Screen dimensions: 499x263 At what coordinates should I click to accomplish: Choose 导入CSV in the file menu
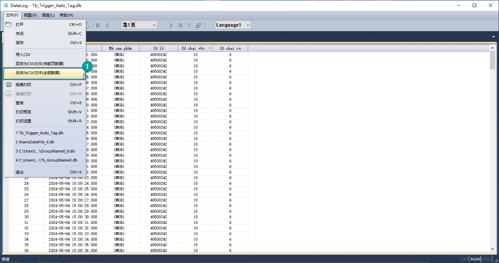tap(23, 54)
